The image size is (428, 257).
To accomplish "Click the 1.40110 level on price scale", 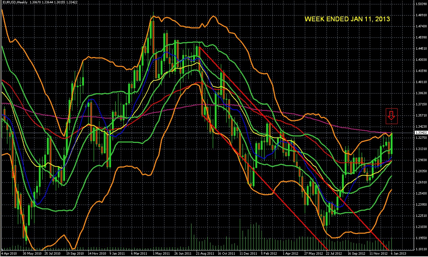I will coord(421,82).
